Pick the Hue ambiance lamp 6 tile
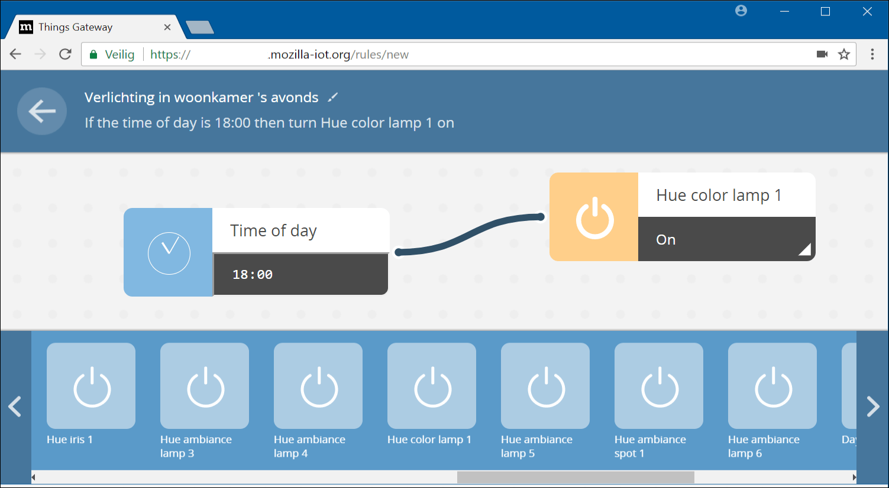This screenshot has height=488, width=889. (x=772, y=386)
